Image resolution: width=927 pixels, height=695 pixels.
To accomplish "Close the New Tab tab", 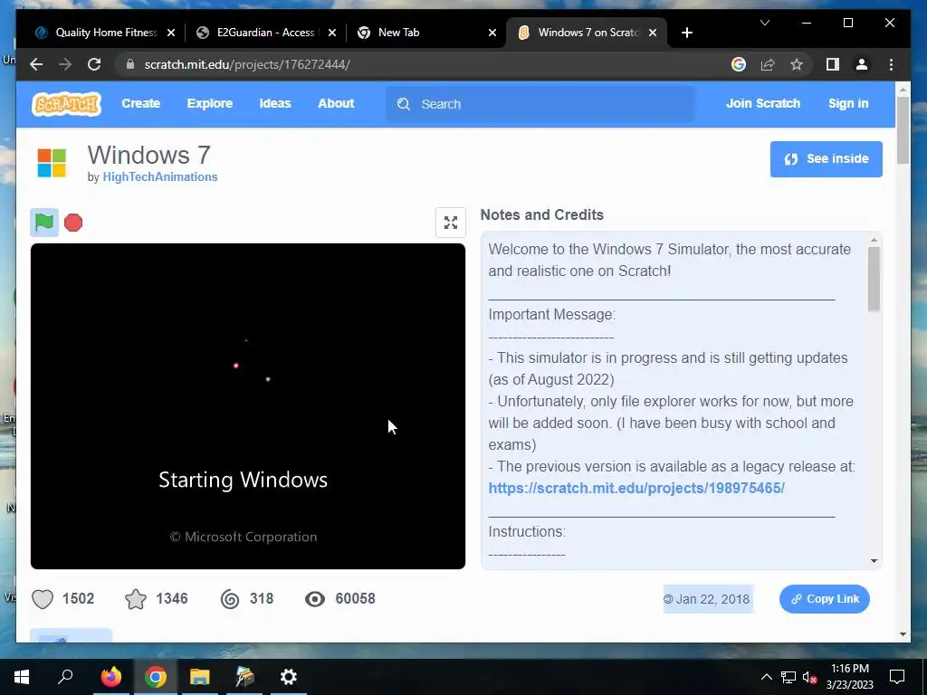I will (492, 33).
